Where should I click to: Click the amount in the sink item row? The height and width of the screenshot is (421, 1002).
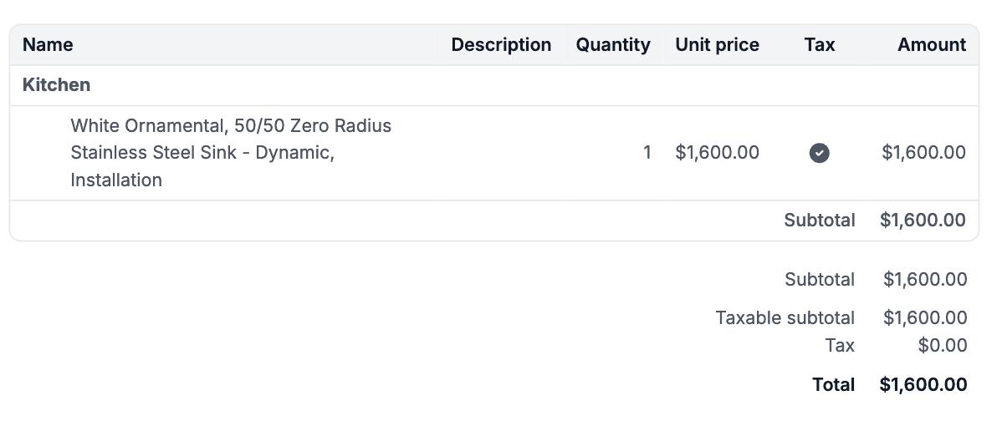click(x=923, y=153)
